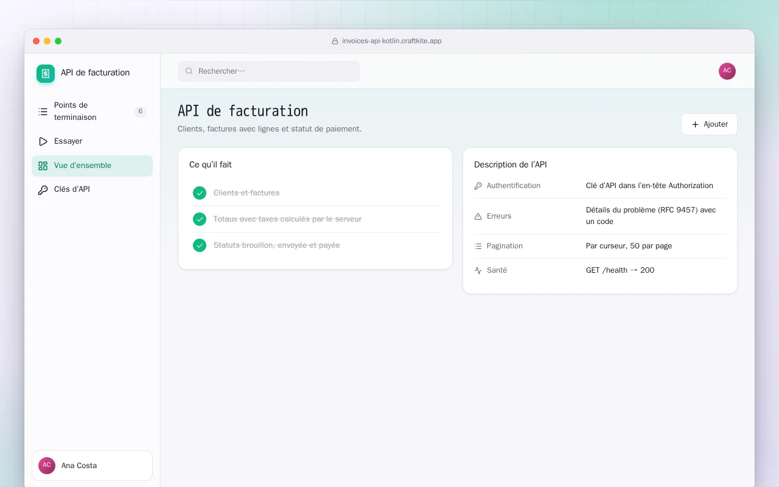Click the search magnifier icon
This screenshot has width=779, height=487.
click(x=189, y=71)
